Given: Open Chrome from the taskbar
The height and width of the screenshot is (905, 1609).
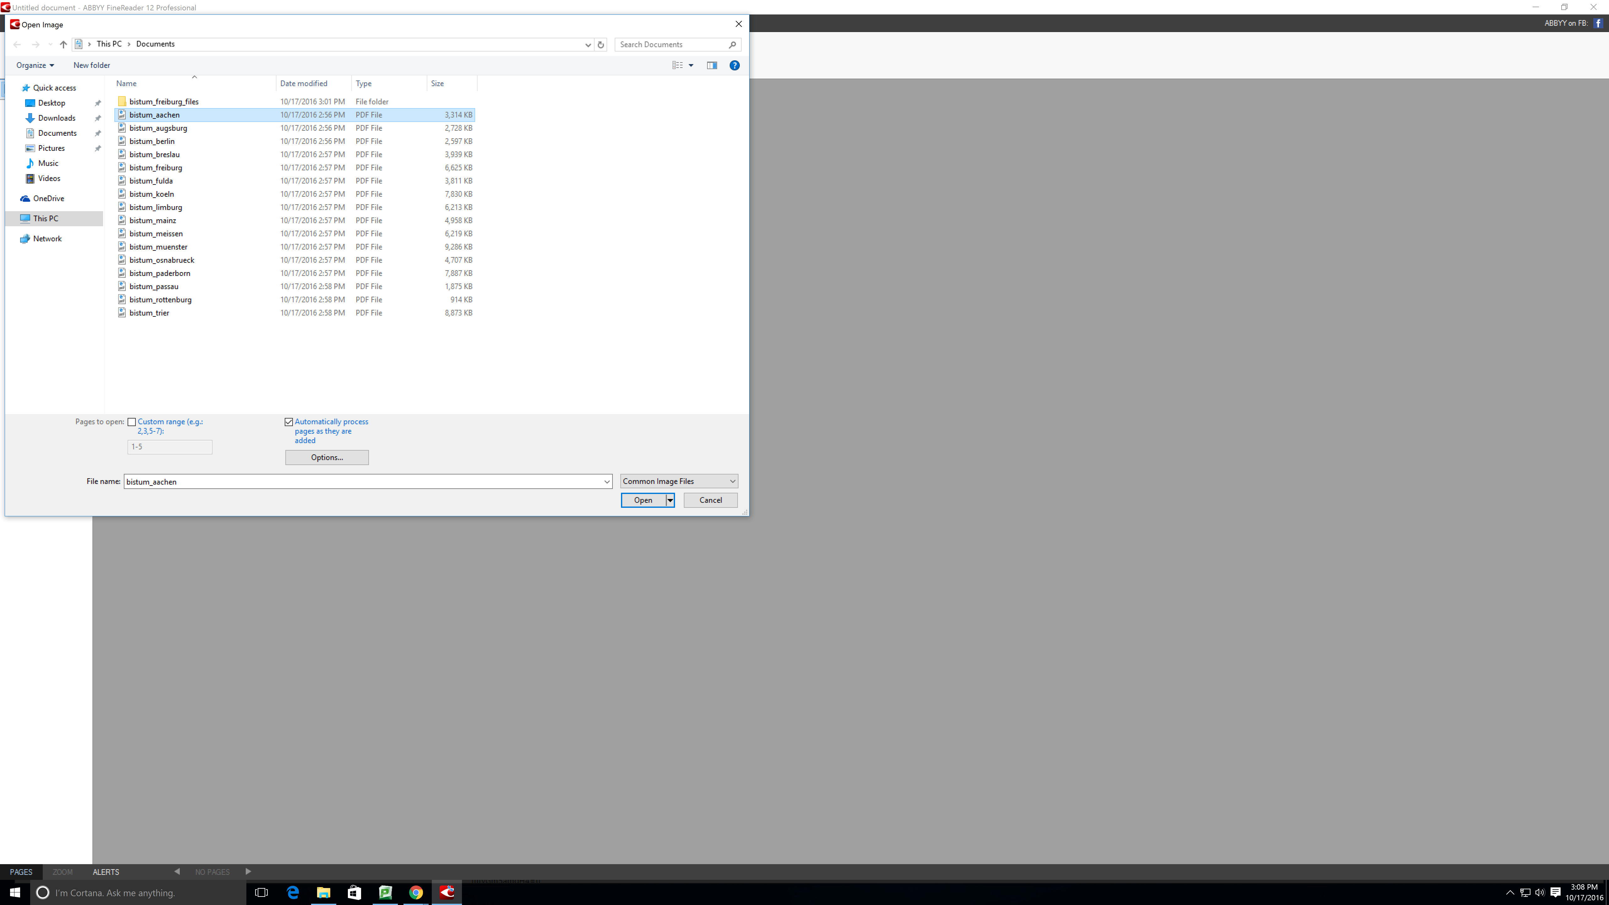Looking at the screenshot, I should [x=416, y=892].
